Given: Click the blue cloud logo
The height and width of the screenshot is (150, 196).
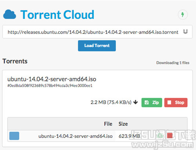Looking at the screenshot, I should [9, 14].
